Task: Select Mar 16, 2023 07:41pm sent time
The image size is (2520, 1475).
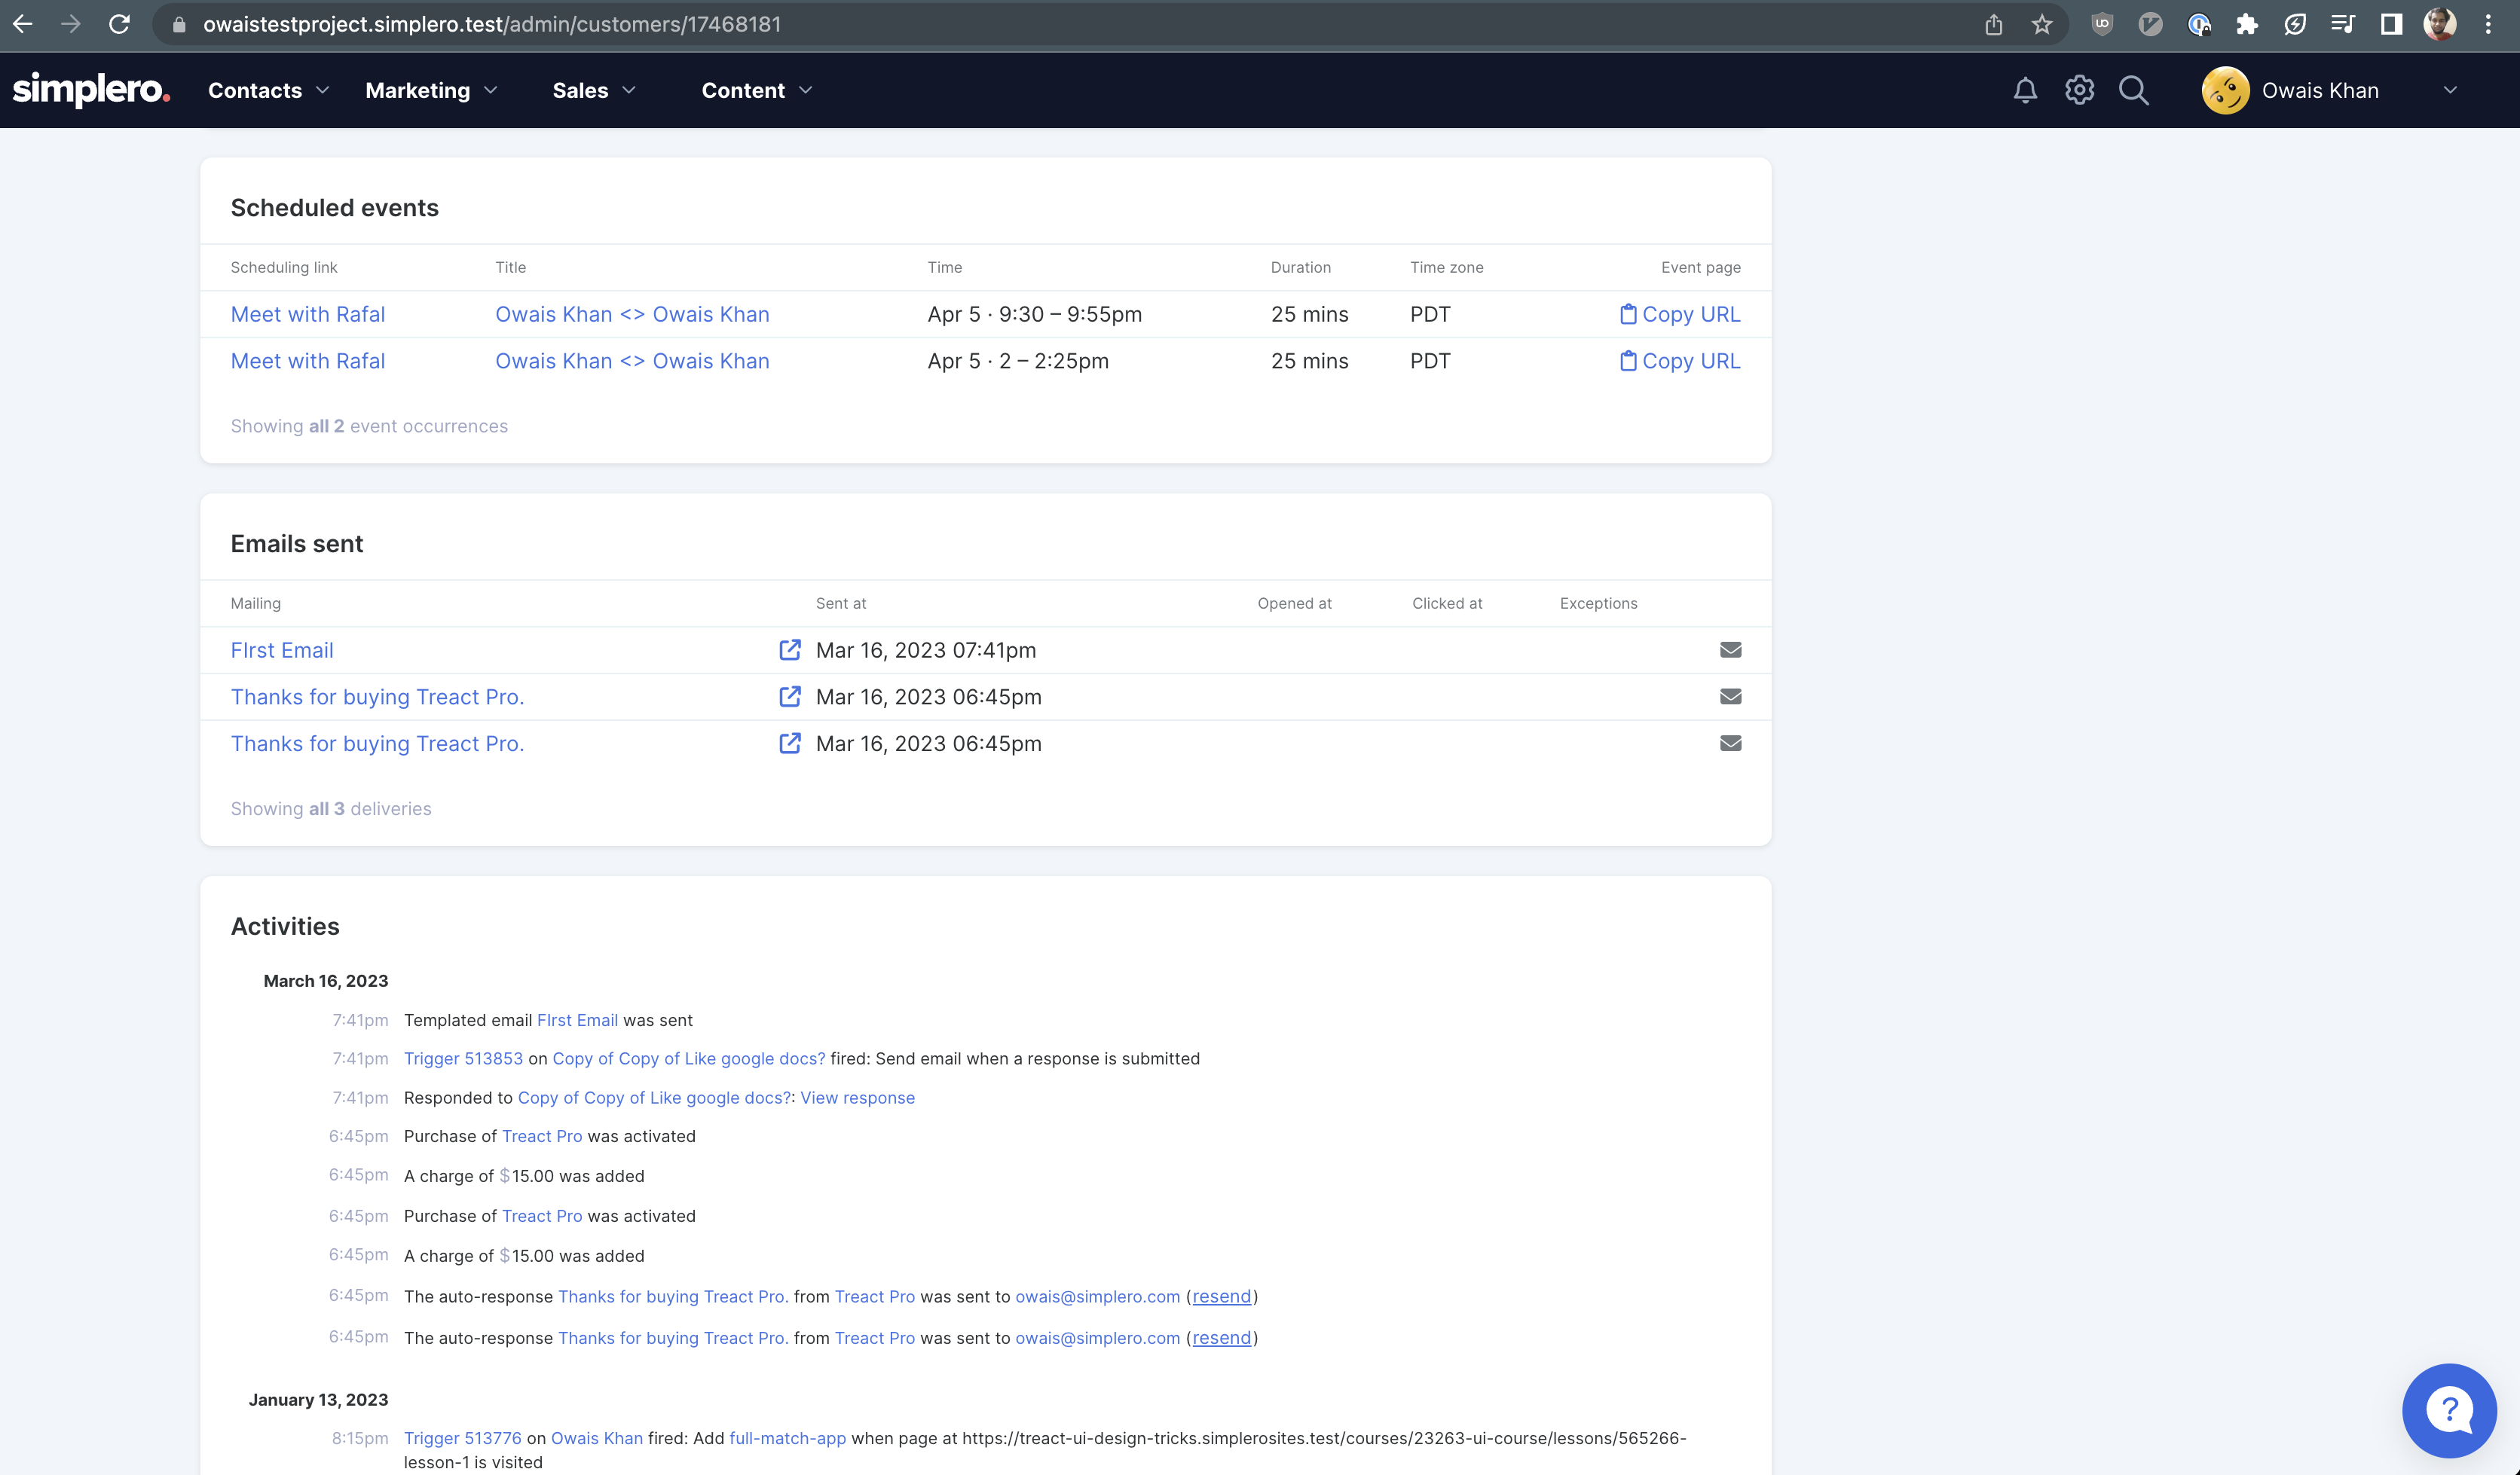Action: click(926, 649)
